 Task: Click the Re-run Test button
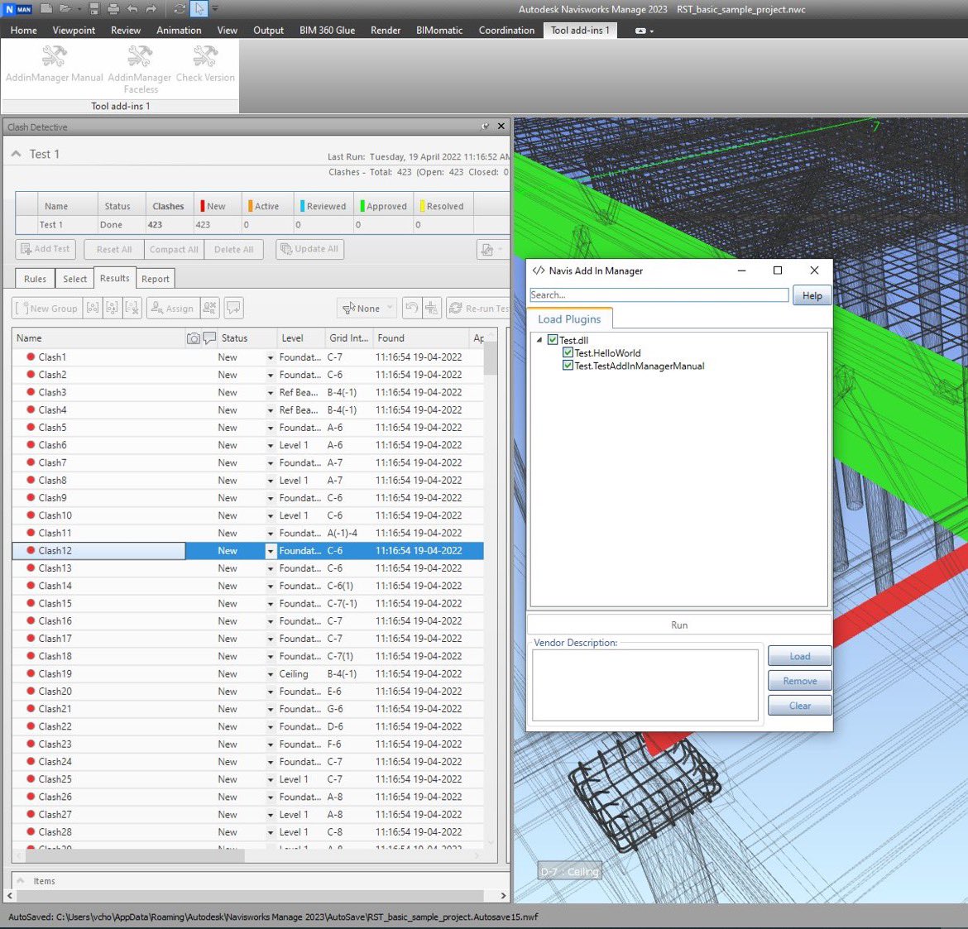pyautogui.click(x=479, y=308)
